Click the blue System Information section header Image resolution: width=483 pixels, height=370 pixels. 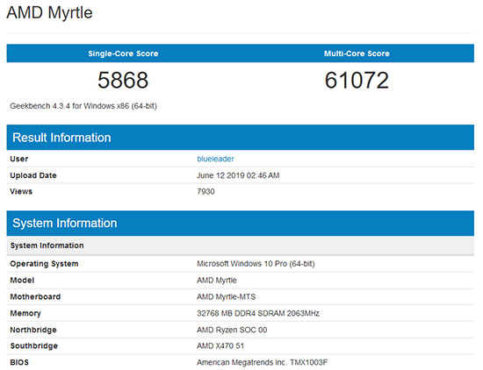pyautogui.click(x=241, y=224)
